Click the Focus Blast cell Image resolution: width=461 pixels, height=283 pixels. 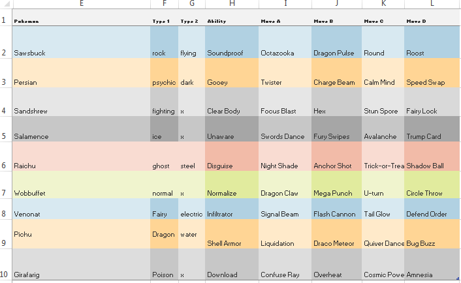(x=285, y=102)
